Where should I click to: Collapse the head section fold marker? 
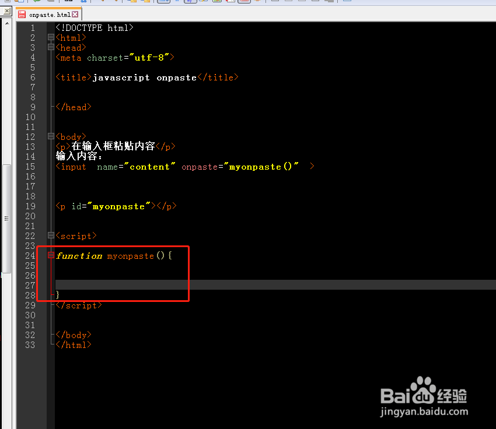point(50,47)
